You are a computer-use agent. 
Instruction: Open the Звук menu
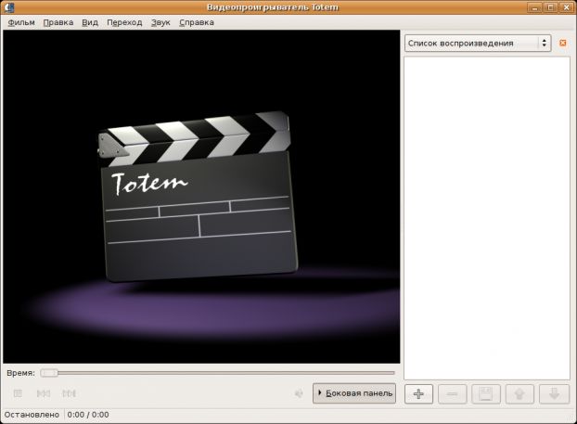160,21
